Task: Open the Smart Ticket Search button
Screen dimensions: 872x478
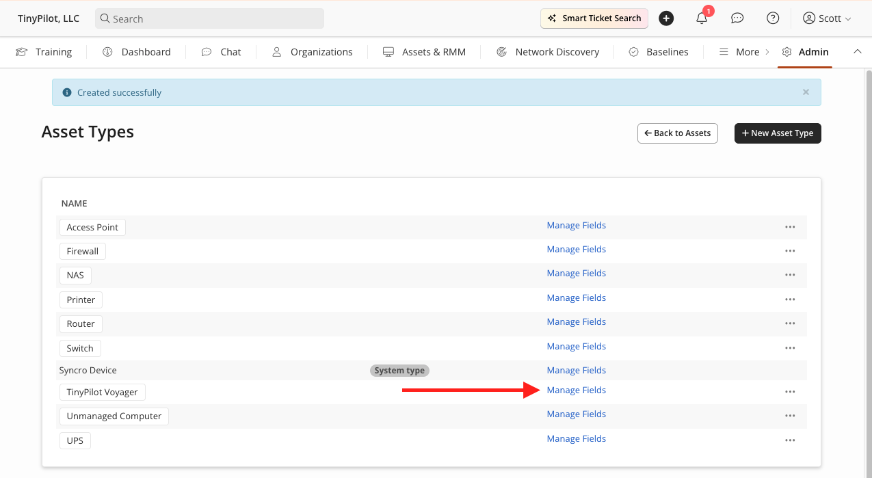Action: click(x=594, y=18)
